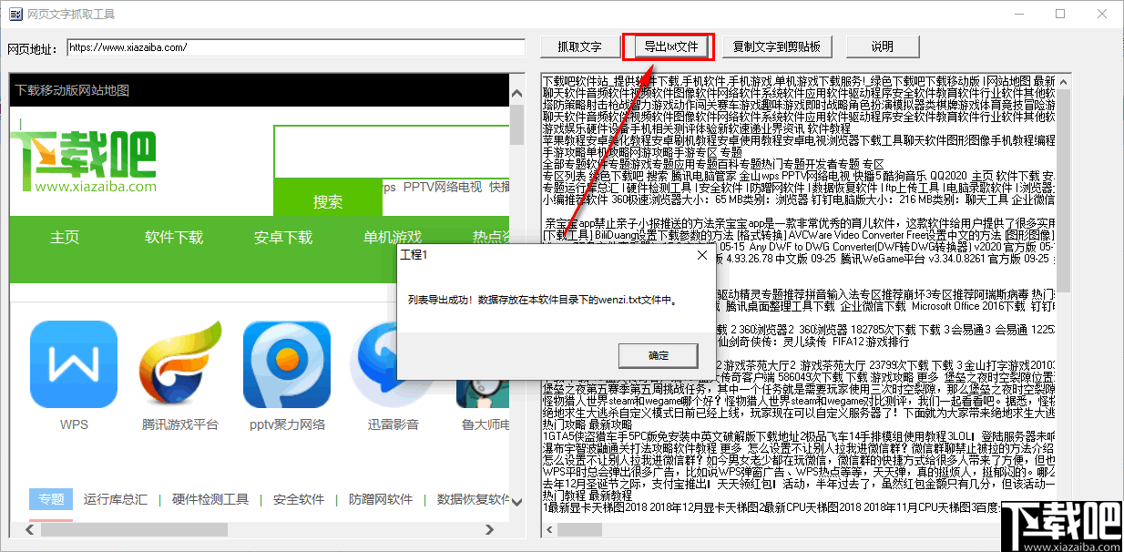The height and width of the screenshot is (552, 1124).
Task: Click the browser vertical scrollbar thumb
Action: pyautogui.click(x=516, y=124)
